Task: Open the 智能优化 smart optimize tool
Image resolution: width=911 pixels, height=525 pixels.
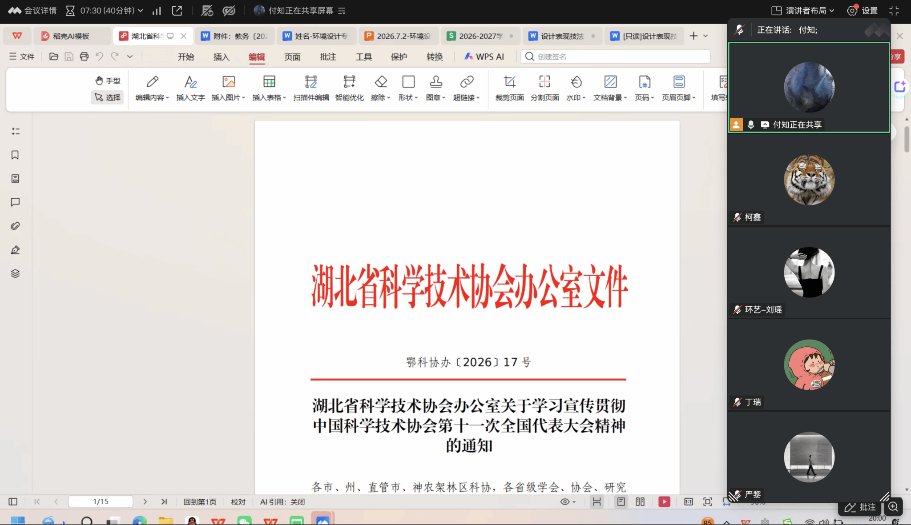Action: point(349,88)
